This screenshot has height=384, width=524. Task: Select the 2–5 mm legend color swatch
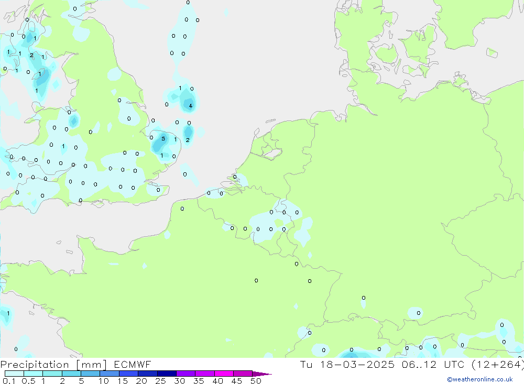point(71,374)
